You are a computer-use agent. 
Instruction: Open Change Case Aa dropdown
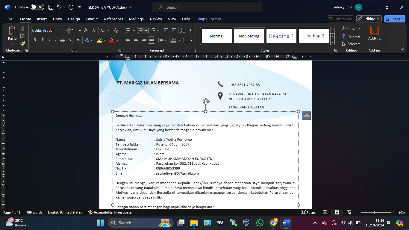[104, 31]
